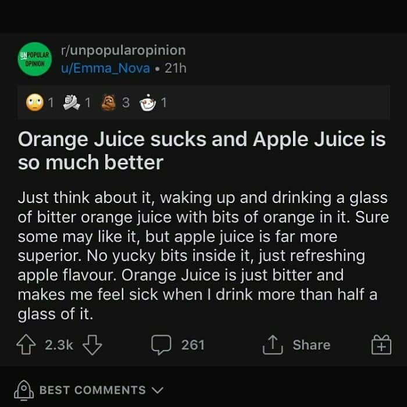View the bear hug award
The width and height of the screenshot is (407, 407).
tap(109, 102)
